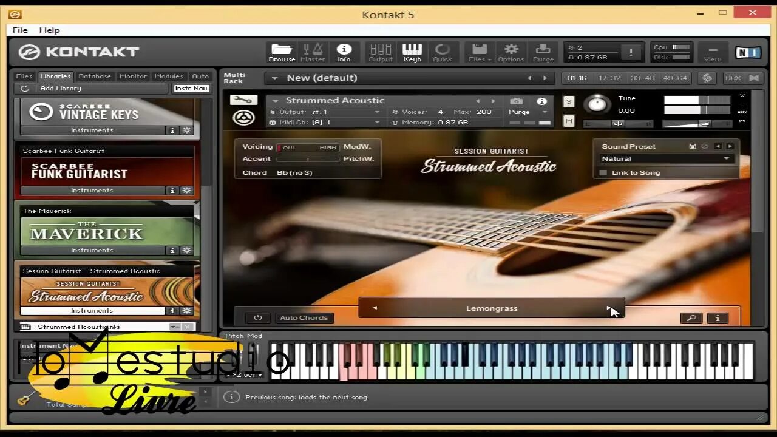Adjust the Tune knob
The width and height of the screenshot is (777, 437).
click(x=598, y=104)
